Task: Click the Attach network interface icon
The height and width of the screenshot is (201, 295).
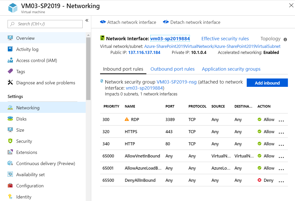Action: point(103,22)
